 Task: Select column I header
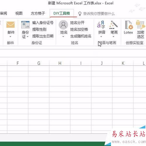pos(81,63)
